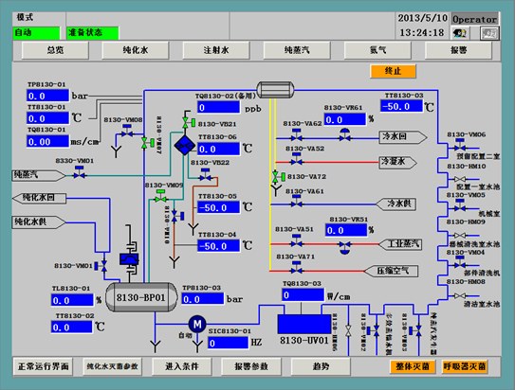Screen dimensions: 515x390
Task: Select the TP8130-01 pressure value field
Action: coord(47,96)
